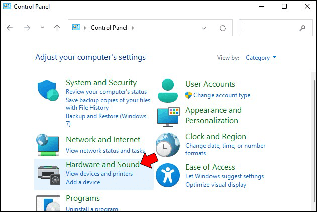Viewport: 317px width, 212px height.
Task: Open the Network and Internet globe icon
Action: pyautogui.click(x=49, y=145)
